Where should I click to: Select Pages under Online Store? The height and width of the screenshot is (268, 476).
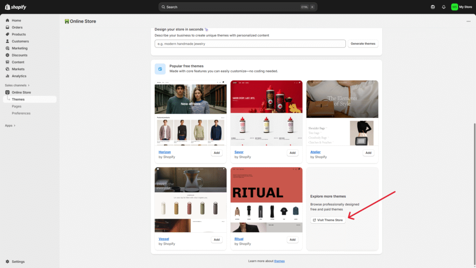point(17,107)
